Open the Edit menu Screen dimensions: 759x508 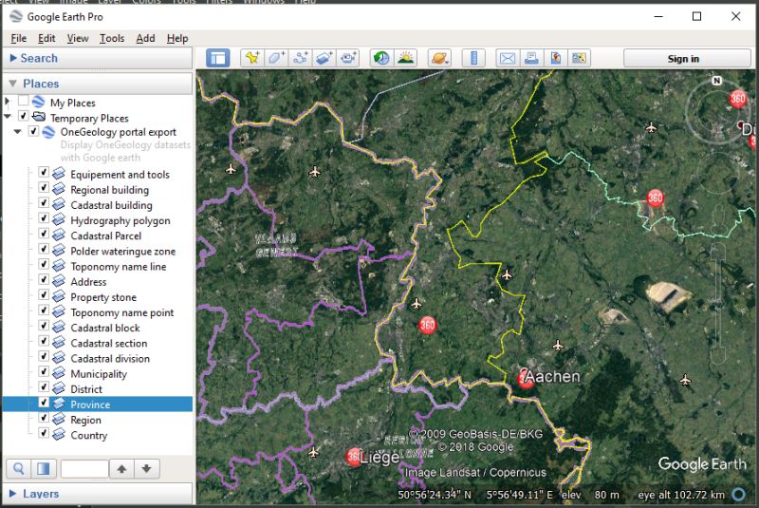(x=46, y=38)
